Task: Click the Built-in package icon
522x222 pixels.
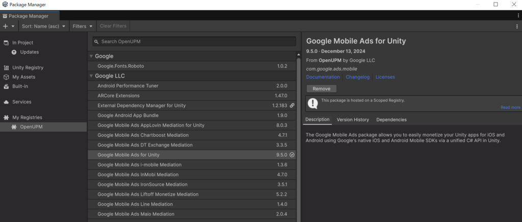Action: pyautogui.click(x=6, y=86)
